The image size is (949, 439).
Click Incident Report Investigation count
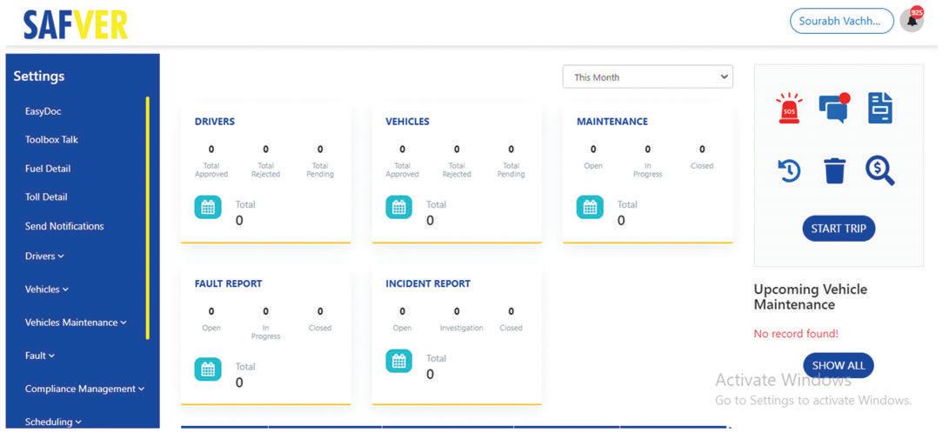(x=457, y=311)
